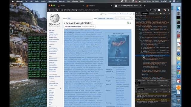Activate DevTools element inspector tool
The width and height of the screenshot is (191, 107).
click(x=136, y=13)
